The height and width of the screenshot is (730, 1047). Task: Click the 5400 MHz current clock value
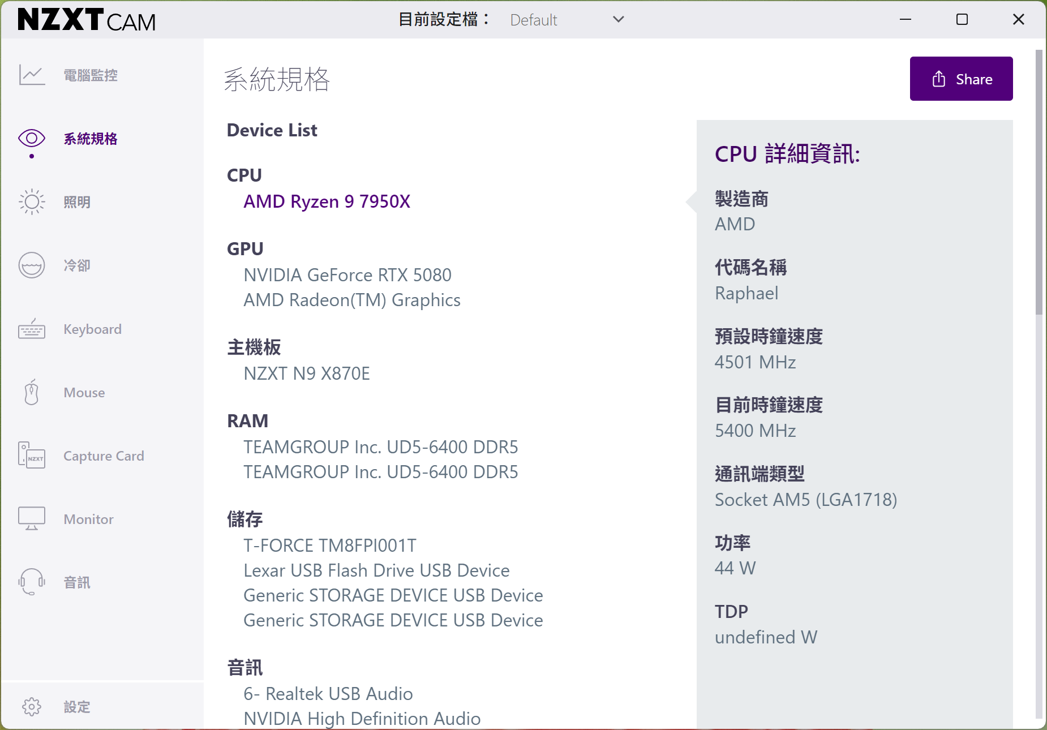tap(756, 431)
